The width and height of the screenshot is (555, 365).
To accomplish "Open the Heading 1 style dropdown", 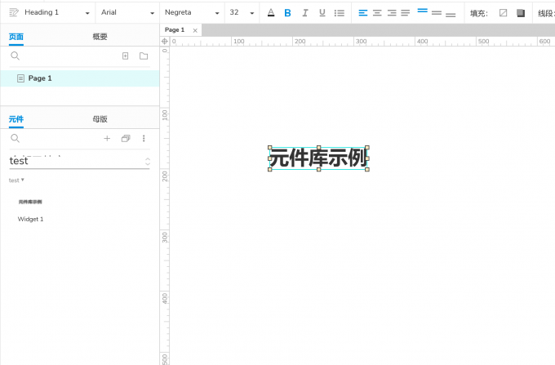I will (x=56, y=12).
